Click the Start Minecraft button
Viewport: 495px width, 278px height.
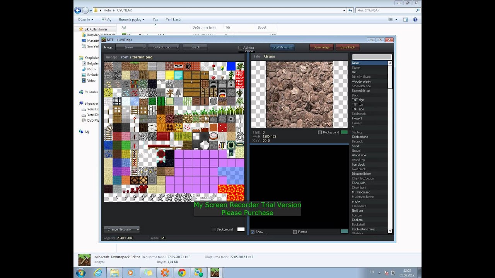[x=282, y=47]
